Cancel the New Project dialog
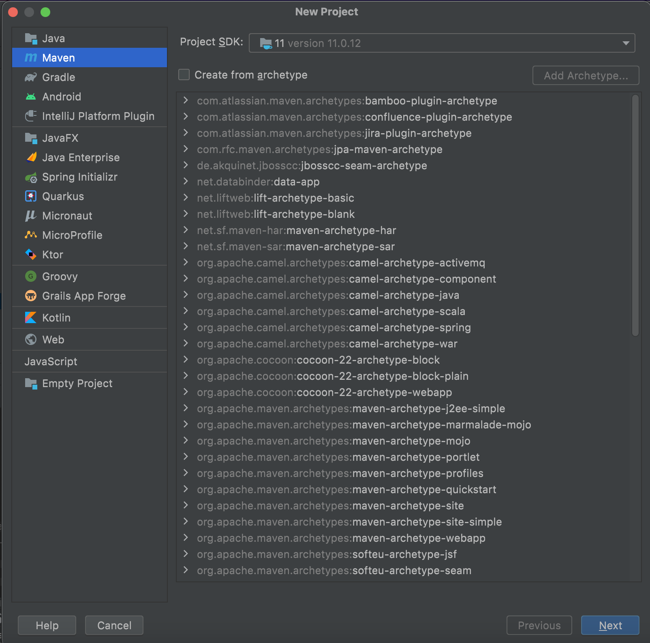Screen dimensions: 650x643 tap(114, 625)
